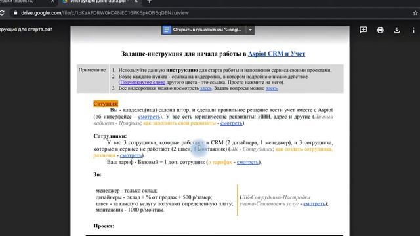Click 'смотреть' link after 'как заполнить свои реквизиты'
The height and width of the screenshot is (236, 420).
pyautogui.click(x=231, y=123)
